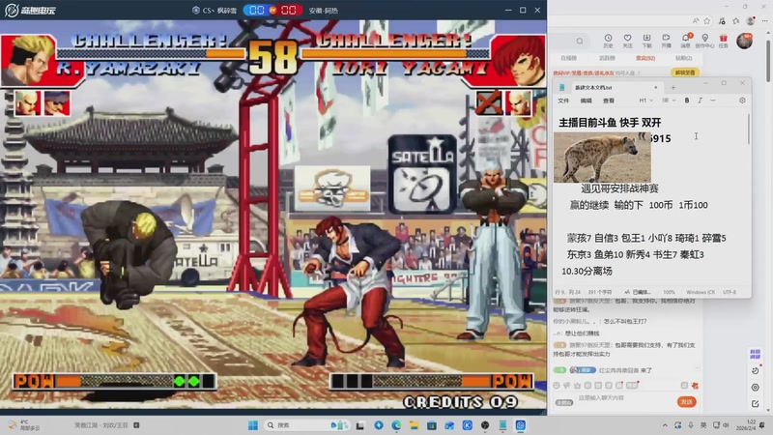Open the Messages (消息) bell icon
This screenshot has height=435, width=773.
685,41
